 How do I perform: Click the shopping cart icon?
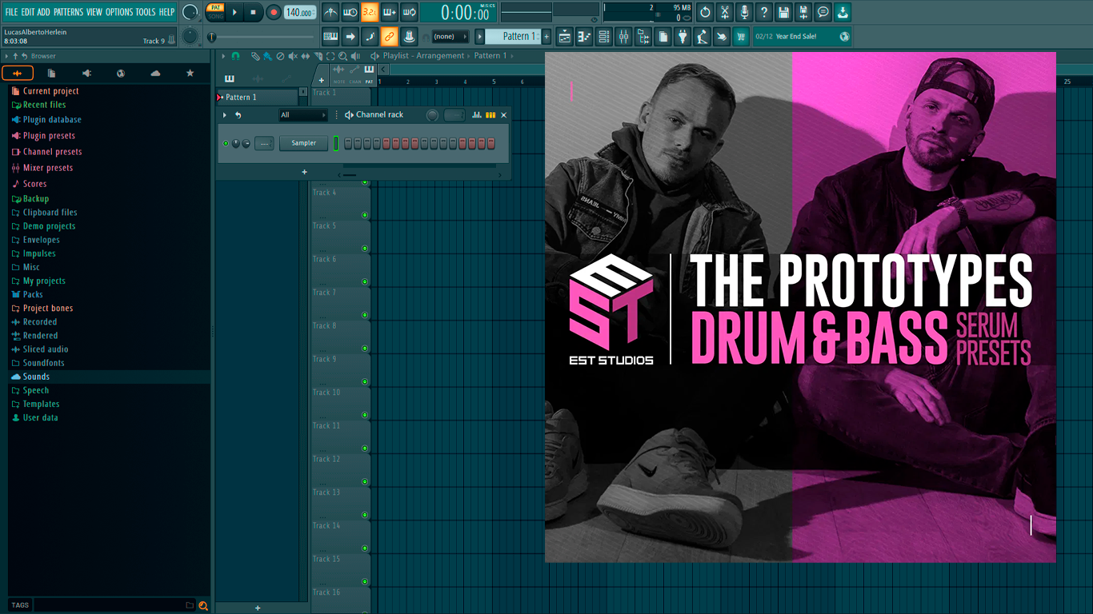[x=741, y=36]
